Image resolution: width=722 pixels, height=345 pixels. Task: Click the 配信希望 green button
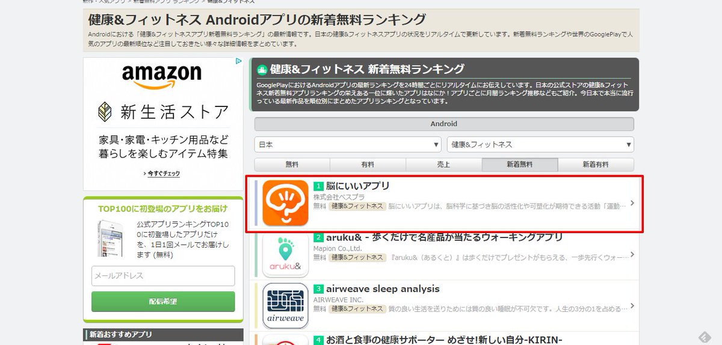tap(163, 302)
